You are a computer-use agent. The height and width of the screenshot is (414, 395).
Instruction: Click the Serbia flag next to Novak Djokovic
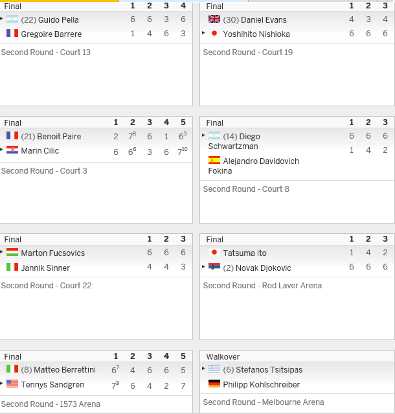coord(214,267)
